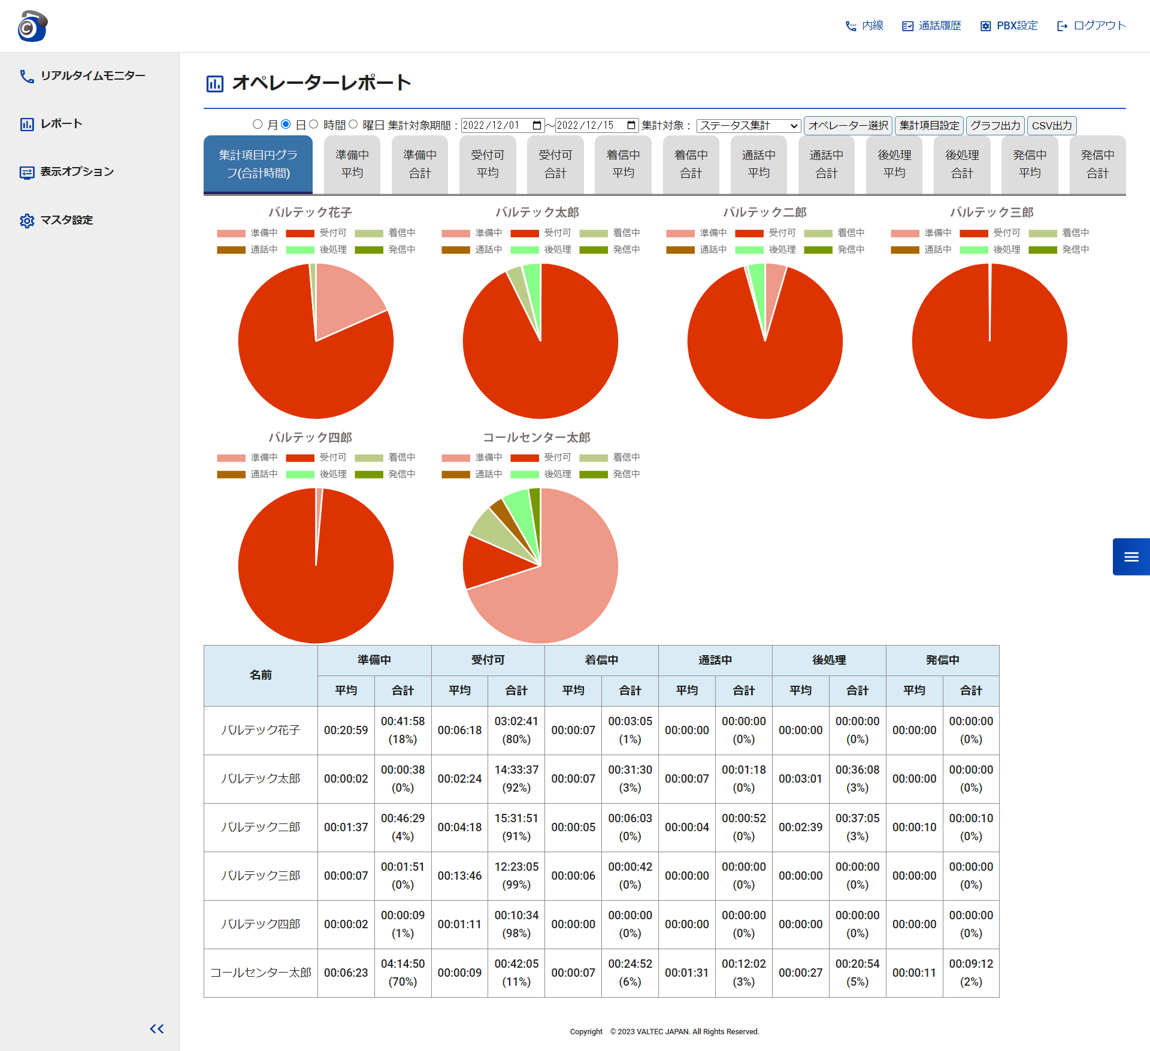
Task: Click the 04:14:50 (70%) table cell
Action: pyautogui.click(x=402, y=973)
